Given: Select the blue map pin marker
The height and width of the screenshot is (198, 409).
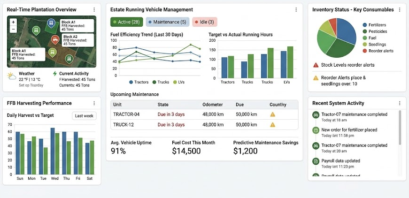Looking at the screenshot, I should [51, 23].
